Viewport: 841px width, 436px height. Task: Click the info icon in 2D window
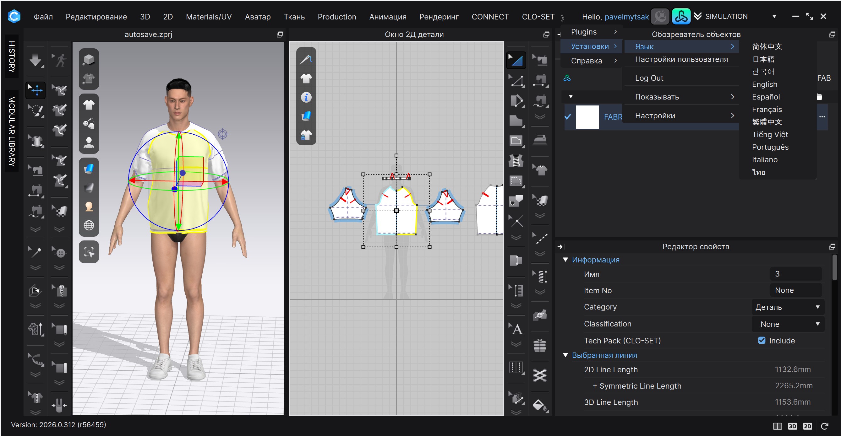[306, 97]
